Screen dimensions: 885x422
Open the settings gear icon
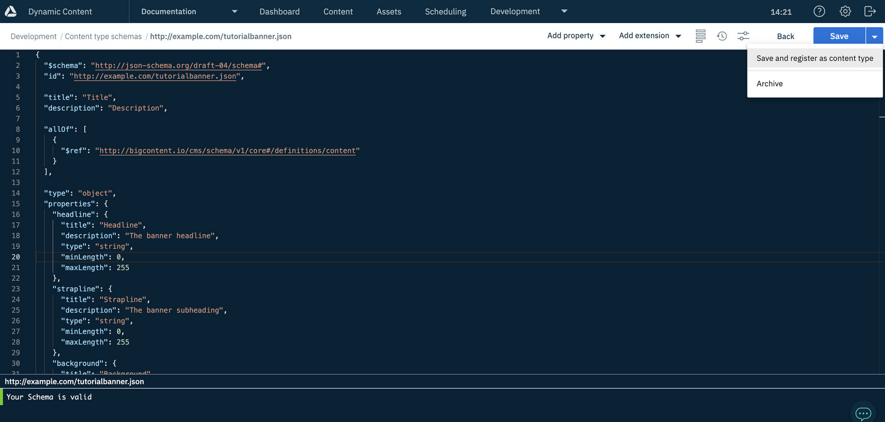coord(845,11)
